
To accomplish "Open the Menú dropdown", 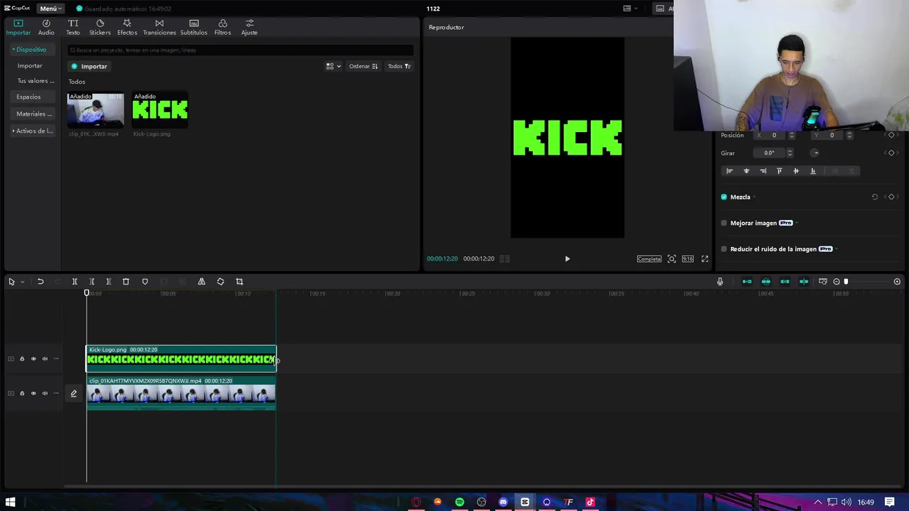I will coord(50,9).
